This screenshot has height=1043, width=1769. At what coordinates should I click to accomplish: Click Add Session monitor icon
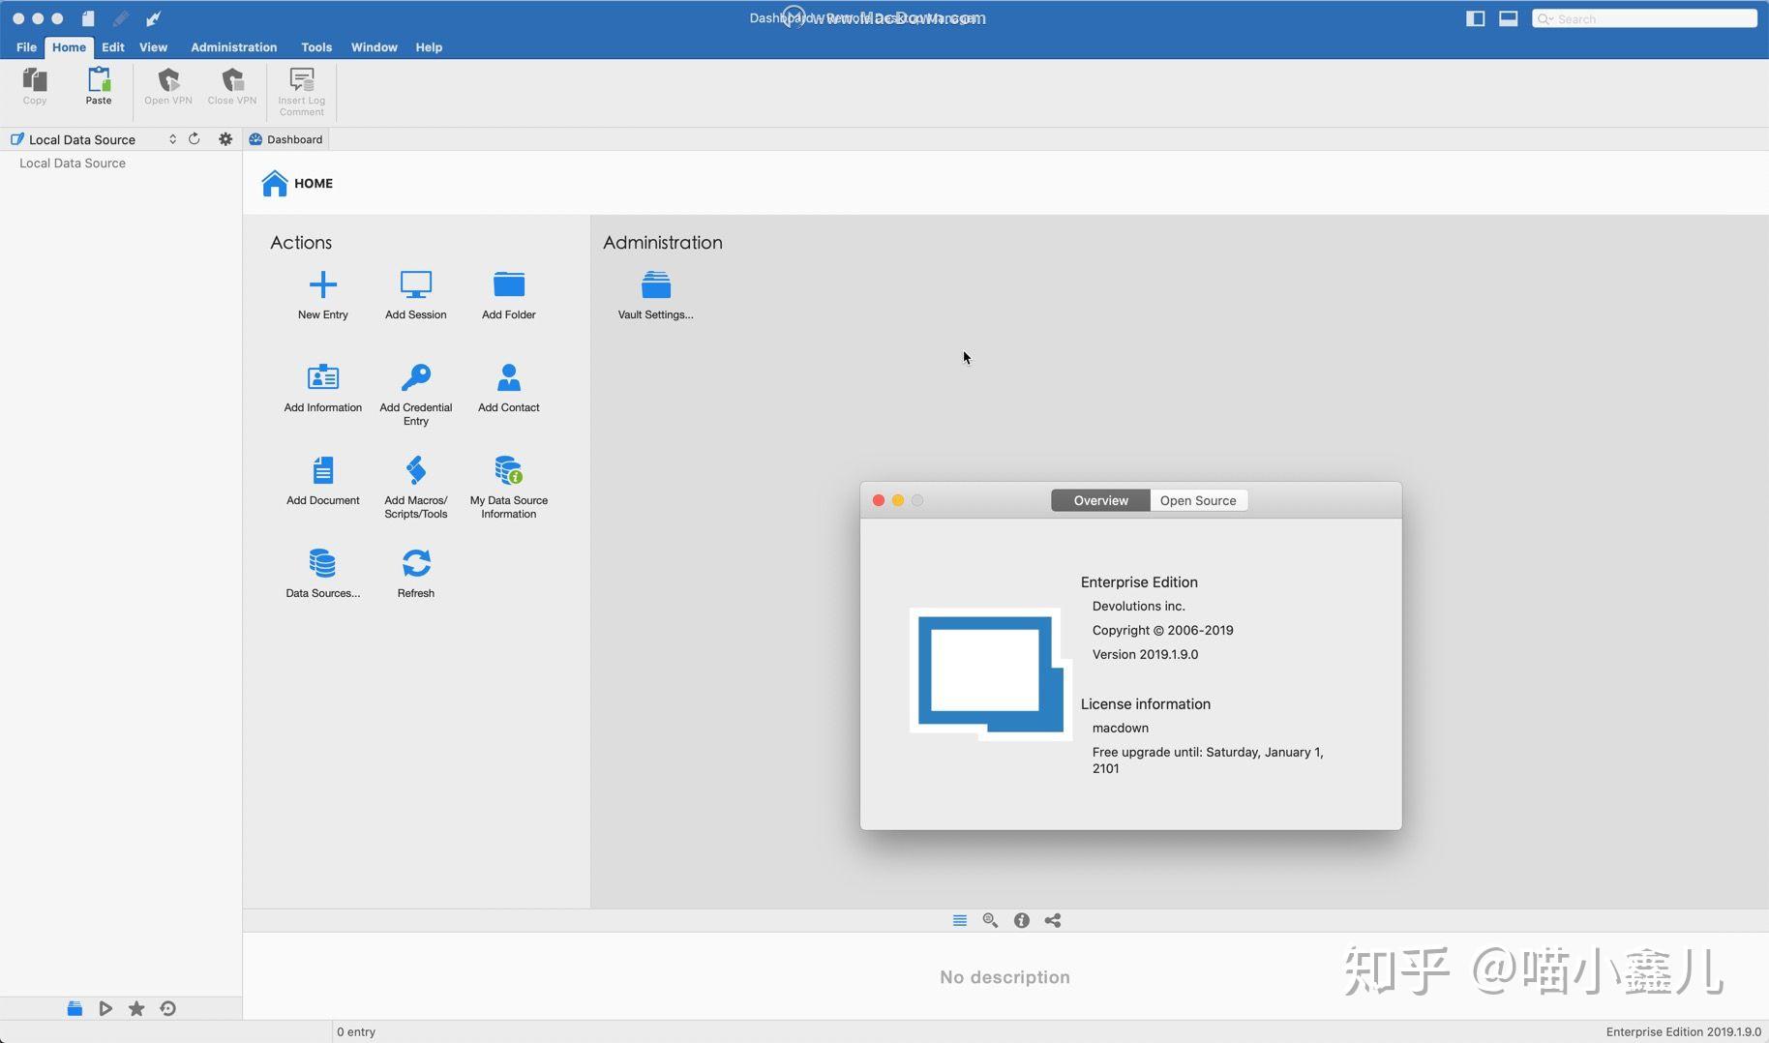click(x=416, y=284)
